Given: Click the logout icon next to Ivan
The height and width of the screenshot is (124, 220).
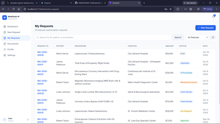Looking at the screenshot, I should [28, 120].
